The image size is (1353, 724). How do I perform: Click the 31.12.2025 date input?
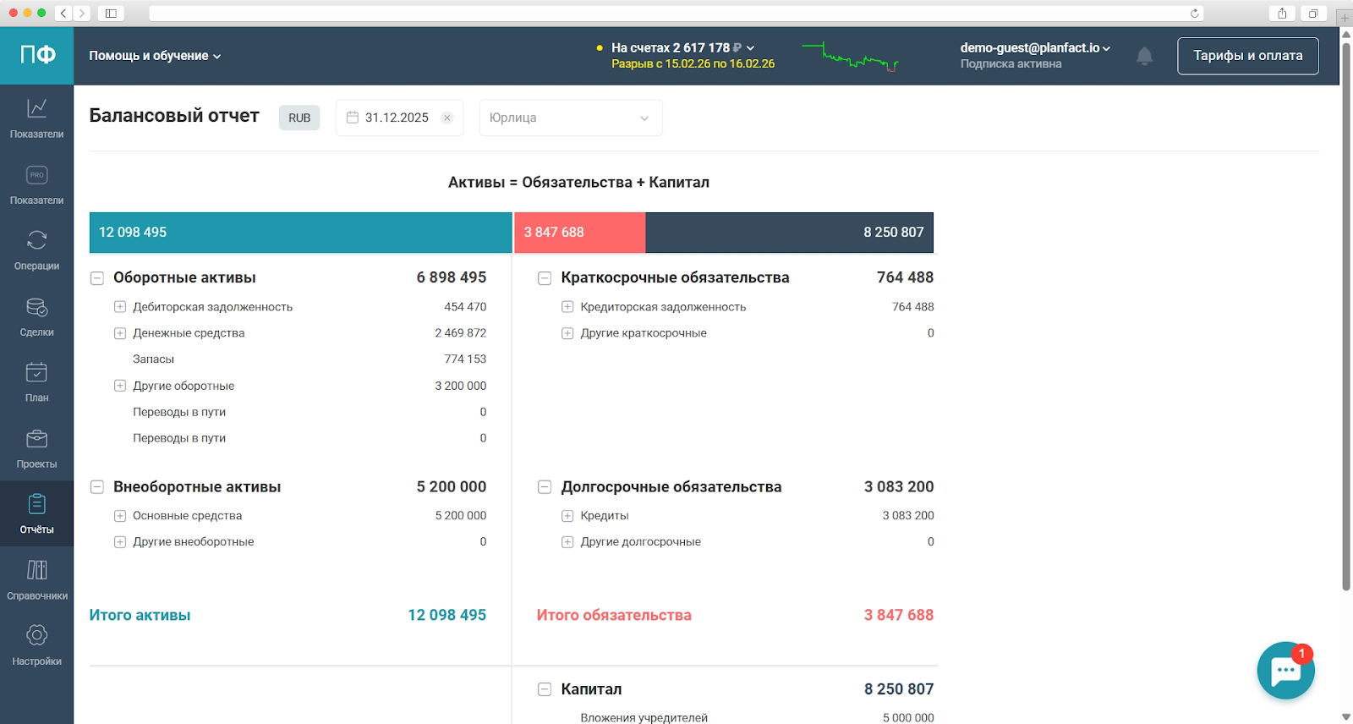pyautogui.click(x=399, y=118)
